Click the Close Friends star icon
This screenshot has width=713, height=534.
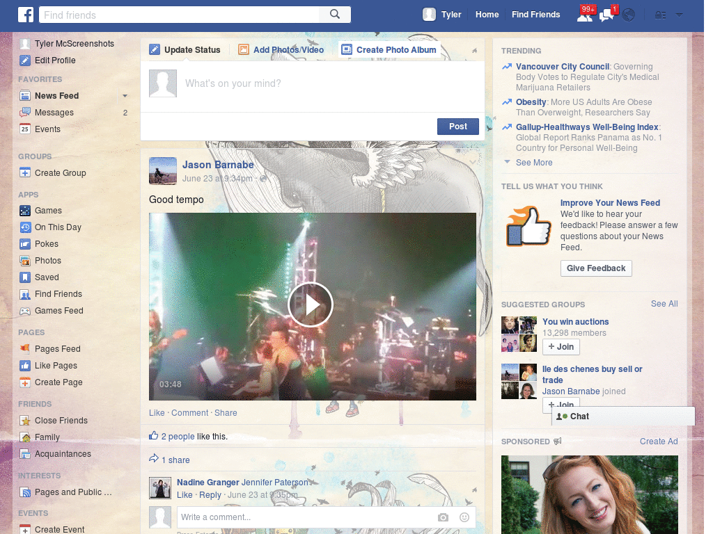tap(25, 421)
